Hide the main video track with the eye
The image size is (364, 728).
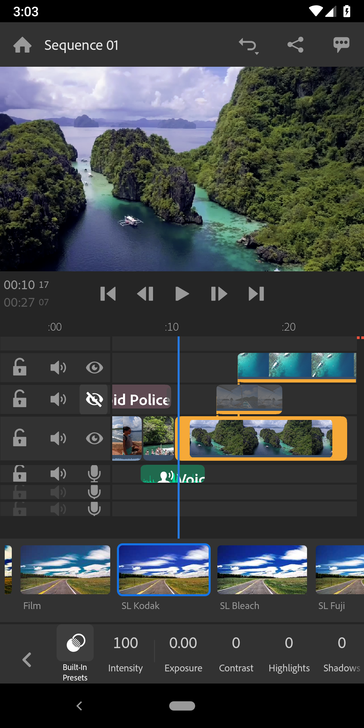[x=94, y=438]
